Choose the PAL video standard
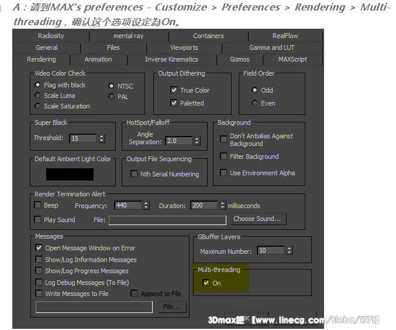Viewport: 396px width, 330px height. pos(111,96)
